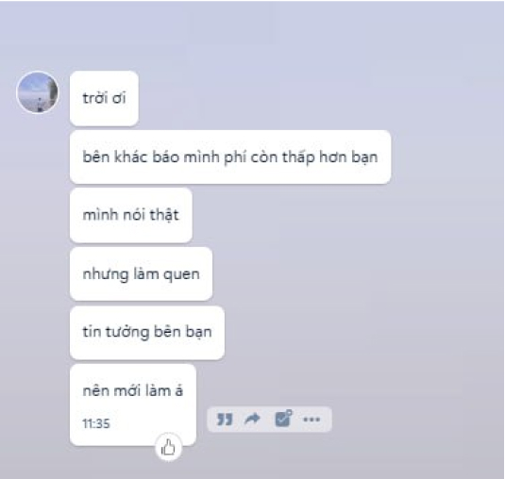Click the 'nên mới làm á' text

[133, 391]
